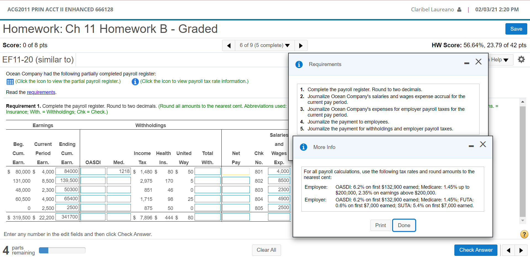This screenshot has width=530, height=260.
Task: Click the vertical scrollbar thumb of question area
Action: (x=523, y=162)
